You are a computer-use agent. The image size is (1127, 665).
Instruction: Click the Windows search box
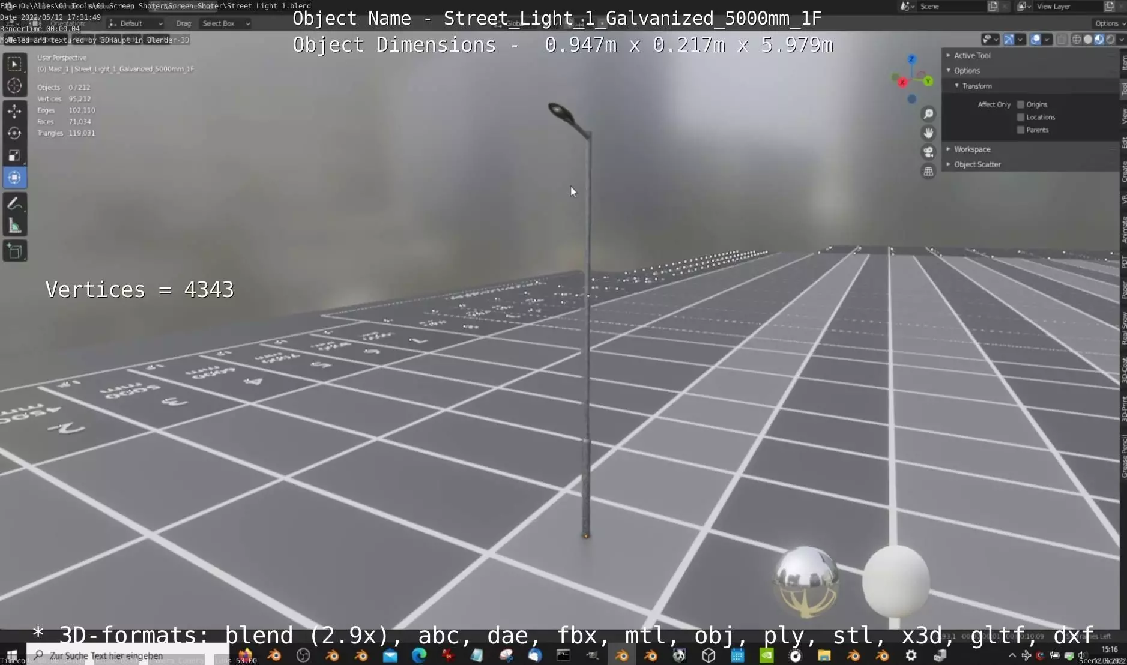tap(127, 655)
